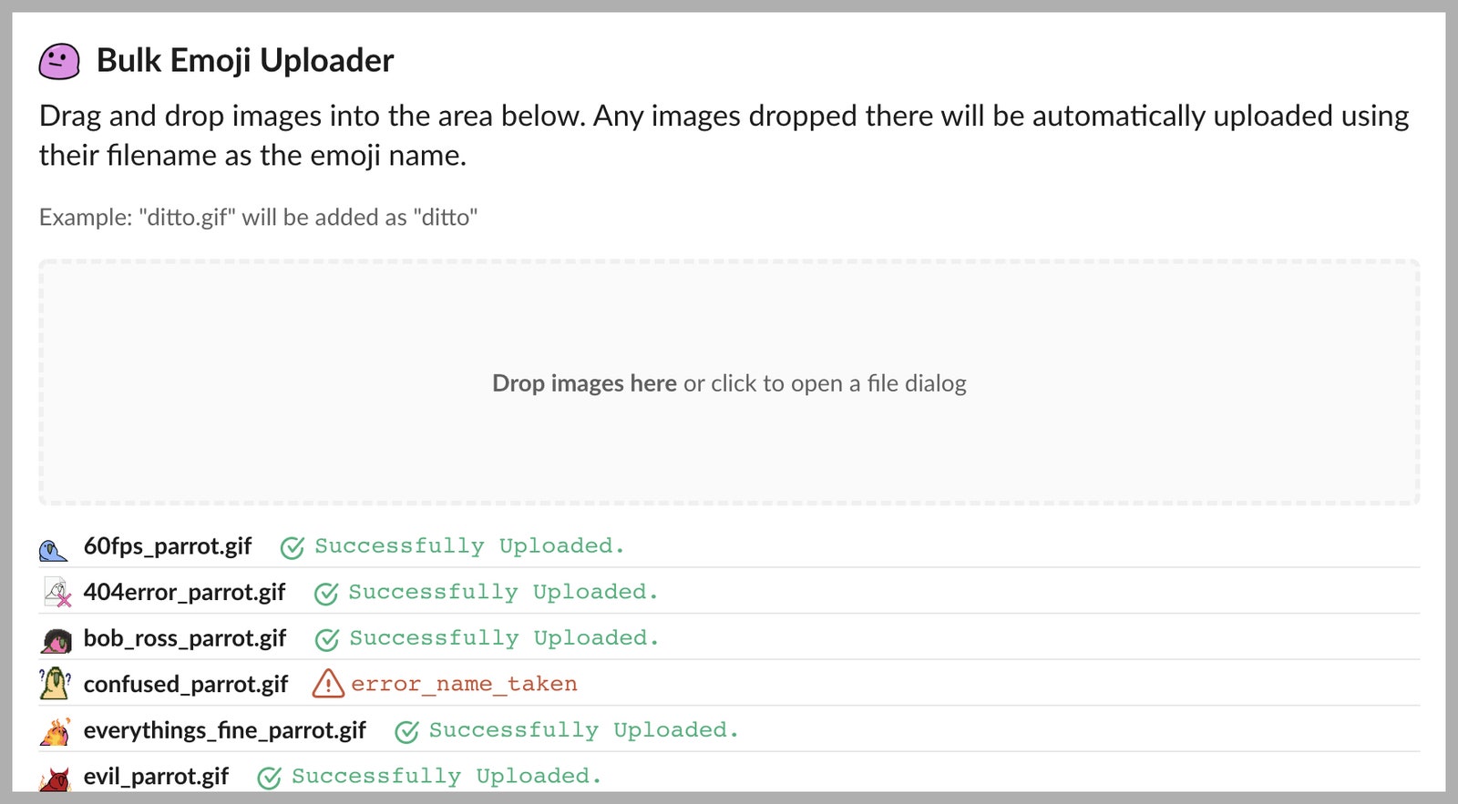Click the confused parrot emoji thumbnail
The image size is (1458, 804).
point(55,684)
